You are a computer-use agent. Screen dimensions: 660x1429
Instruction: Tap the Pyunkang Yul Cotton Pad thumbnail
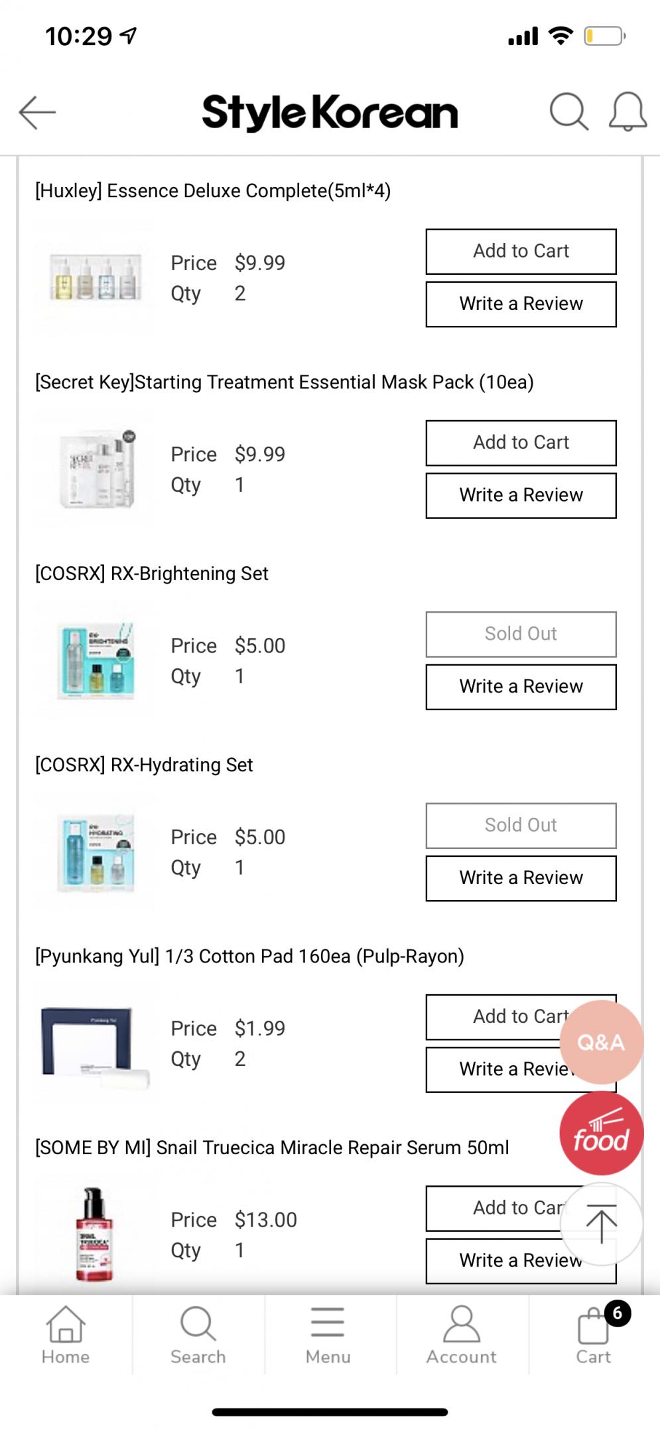94,1043
